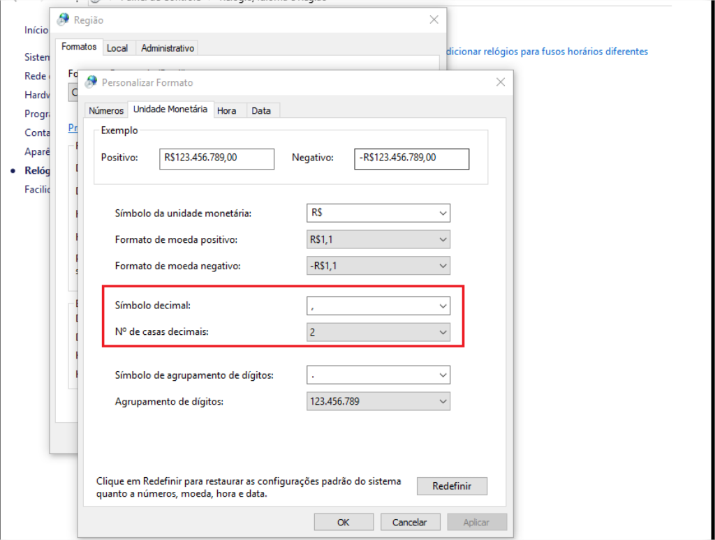
Task: Open the Local tab in Região
Action: [117, 48]
